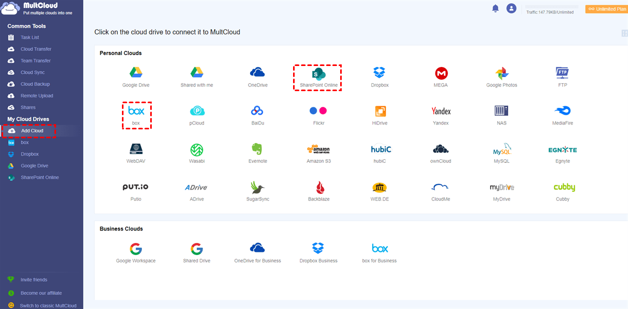Add Google Photos cloud
Viewport: 628px width, 309px height.
[x=501, y=78]
